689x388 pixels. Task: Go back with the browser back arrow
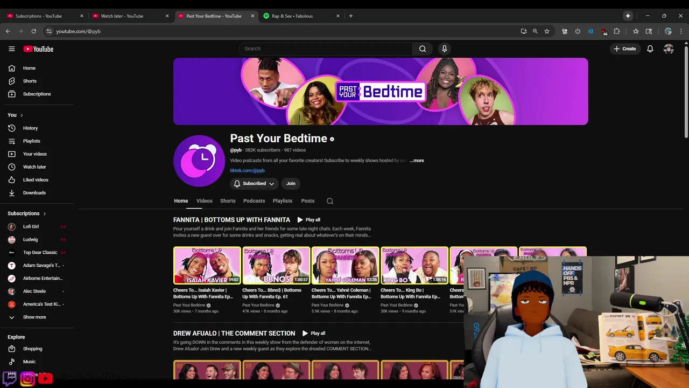point(8,31)
